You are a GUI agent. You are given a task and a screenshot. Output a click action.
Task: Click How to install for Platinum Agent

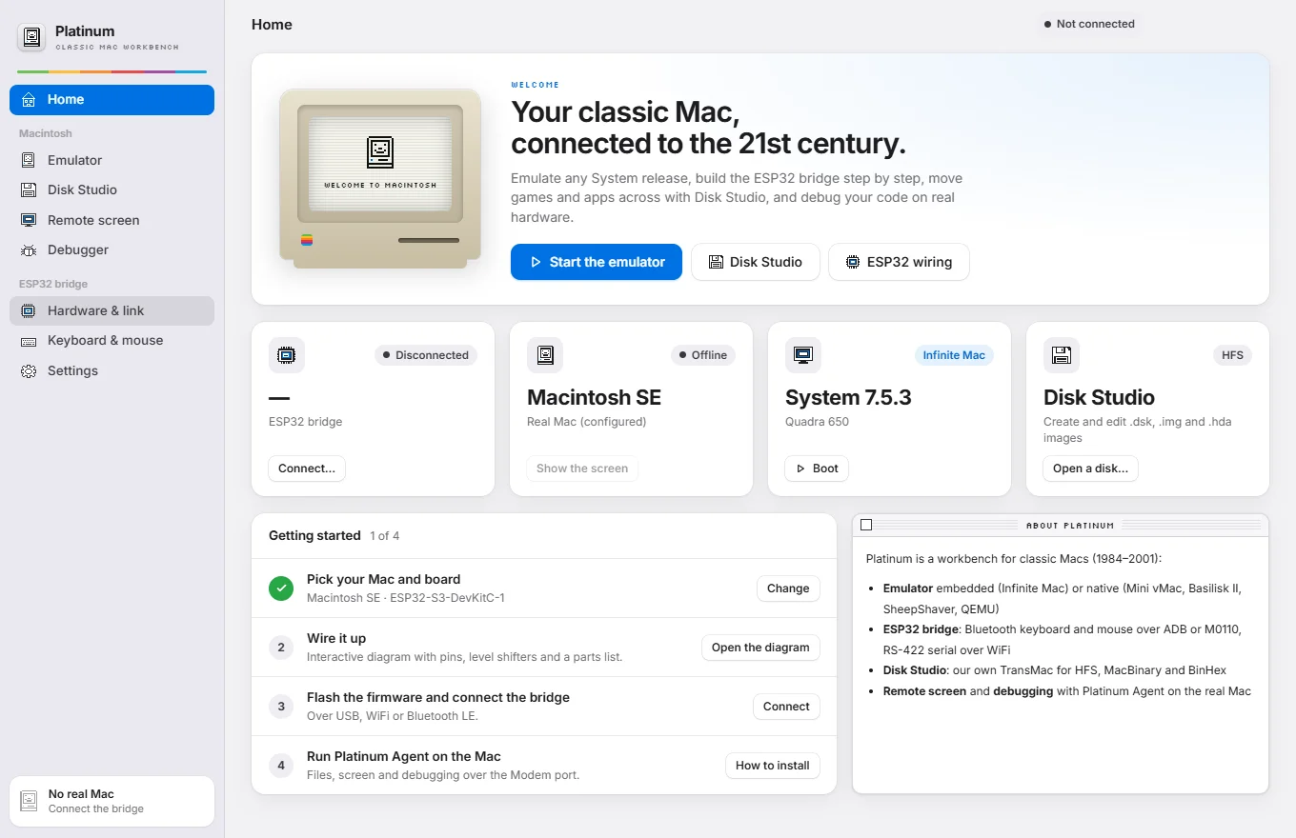click(773, 766)
